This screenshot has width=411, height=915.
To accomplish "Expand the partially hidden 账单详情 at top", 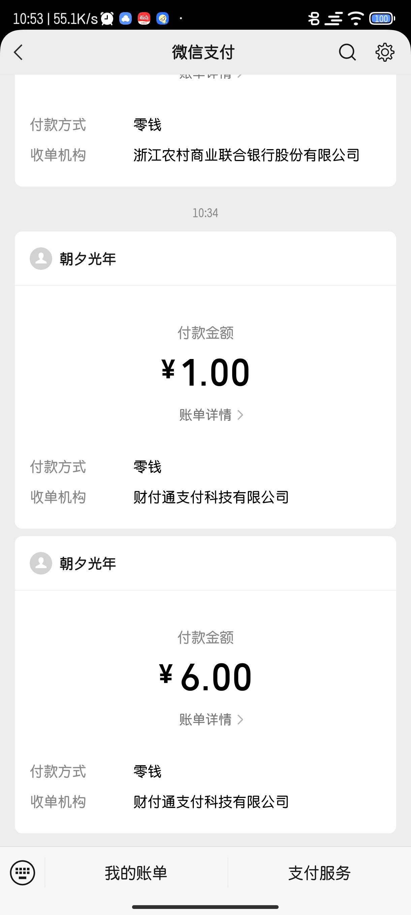I will click(211, 76).
